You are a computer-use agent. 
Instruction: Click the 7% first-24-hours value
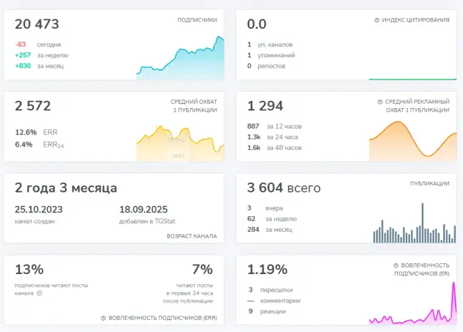(203, 270)
